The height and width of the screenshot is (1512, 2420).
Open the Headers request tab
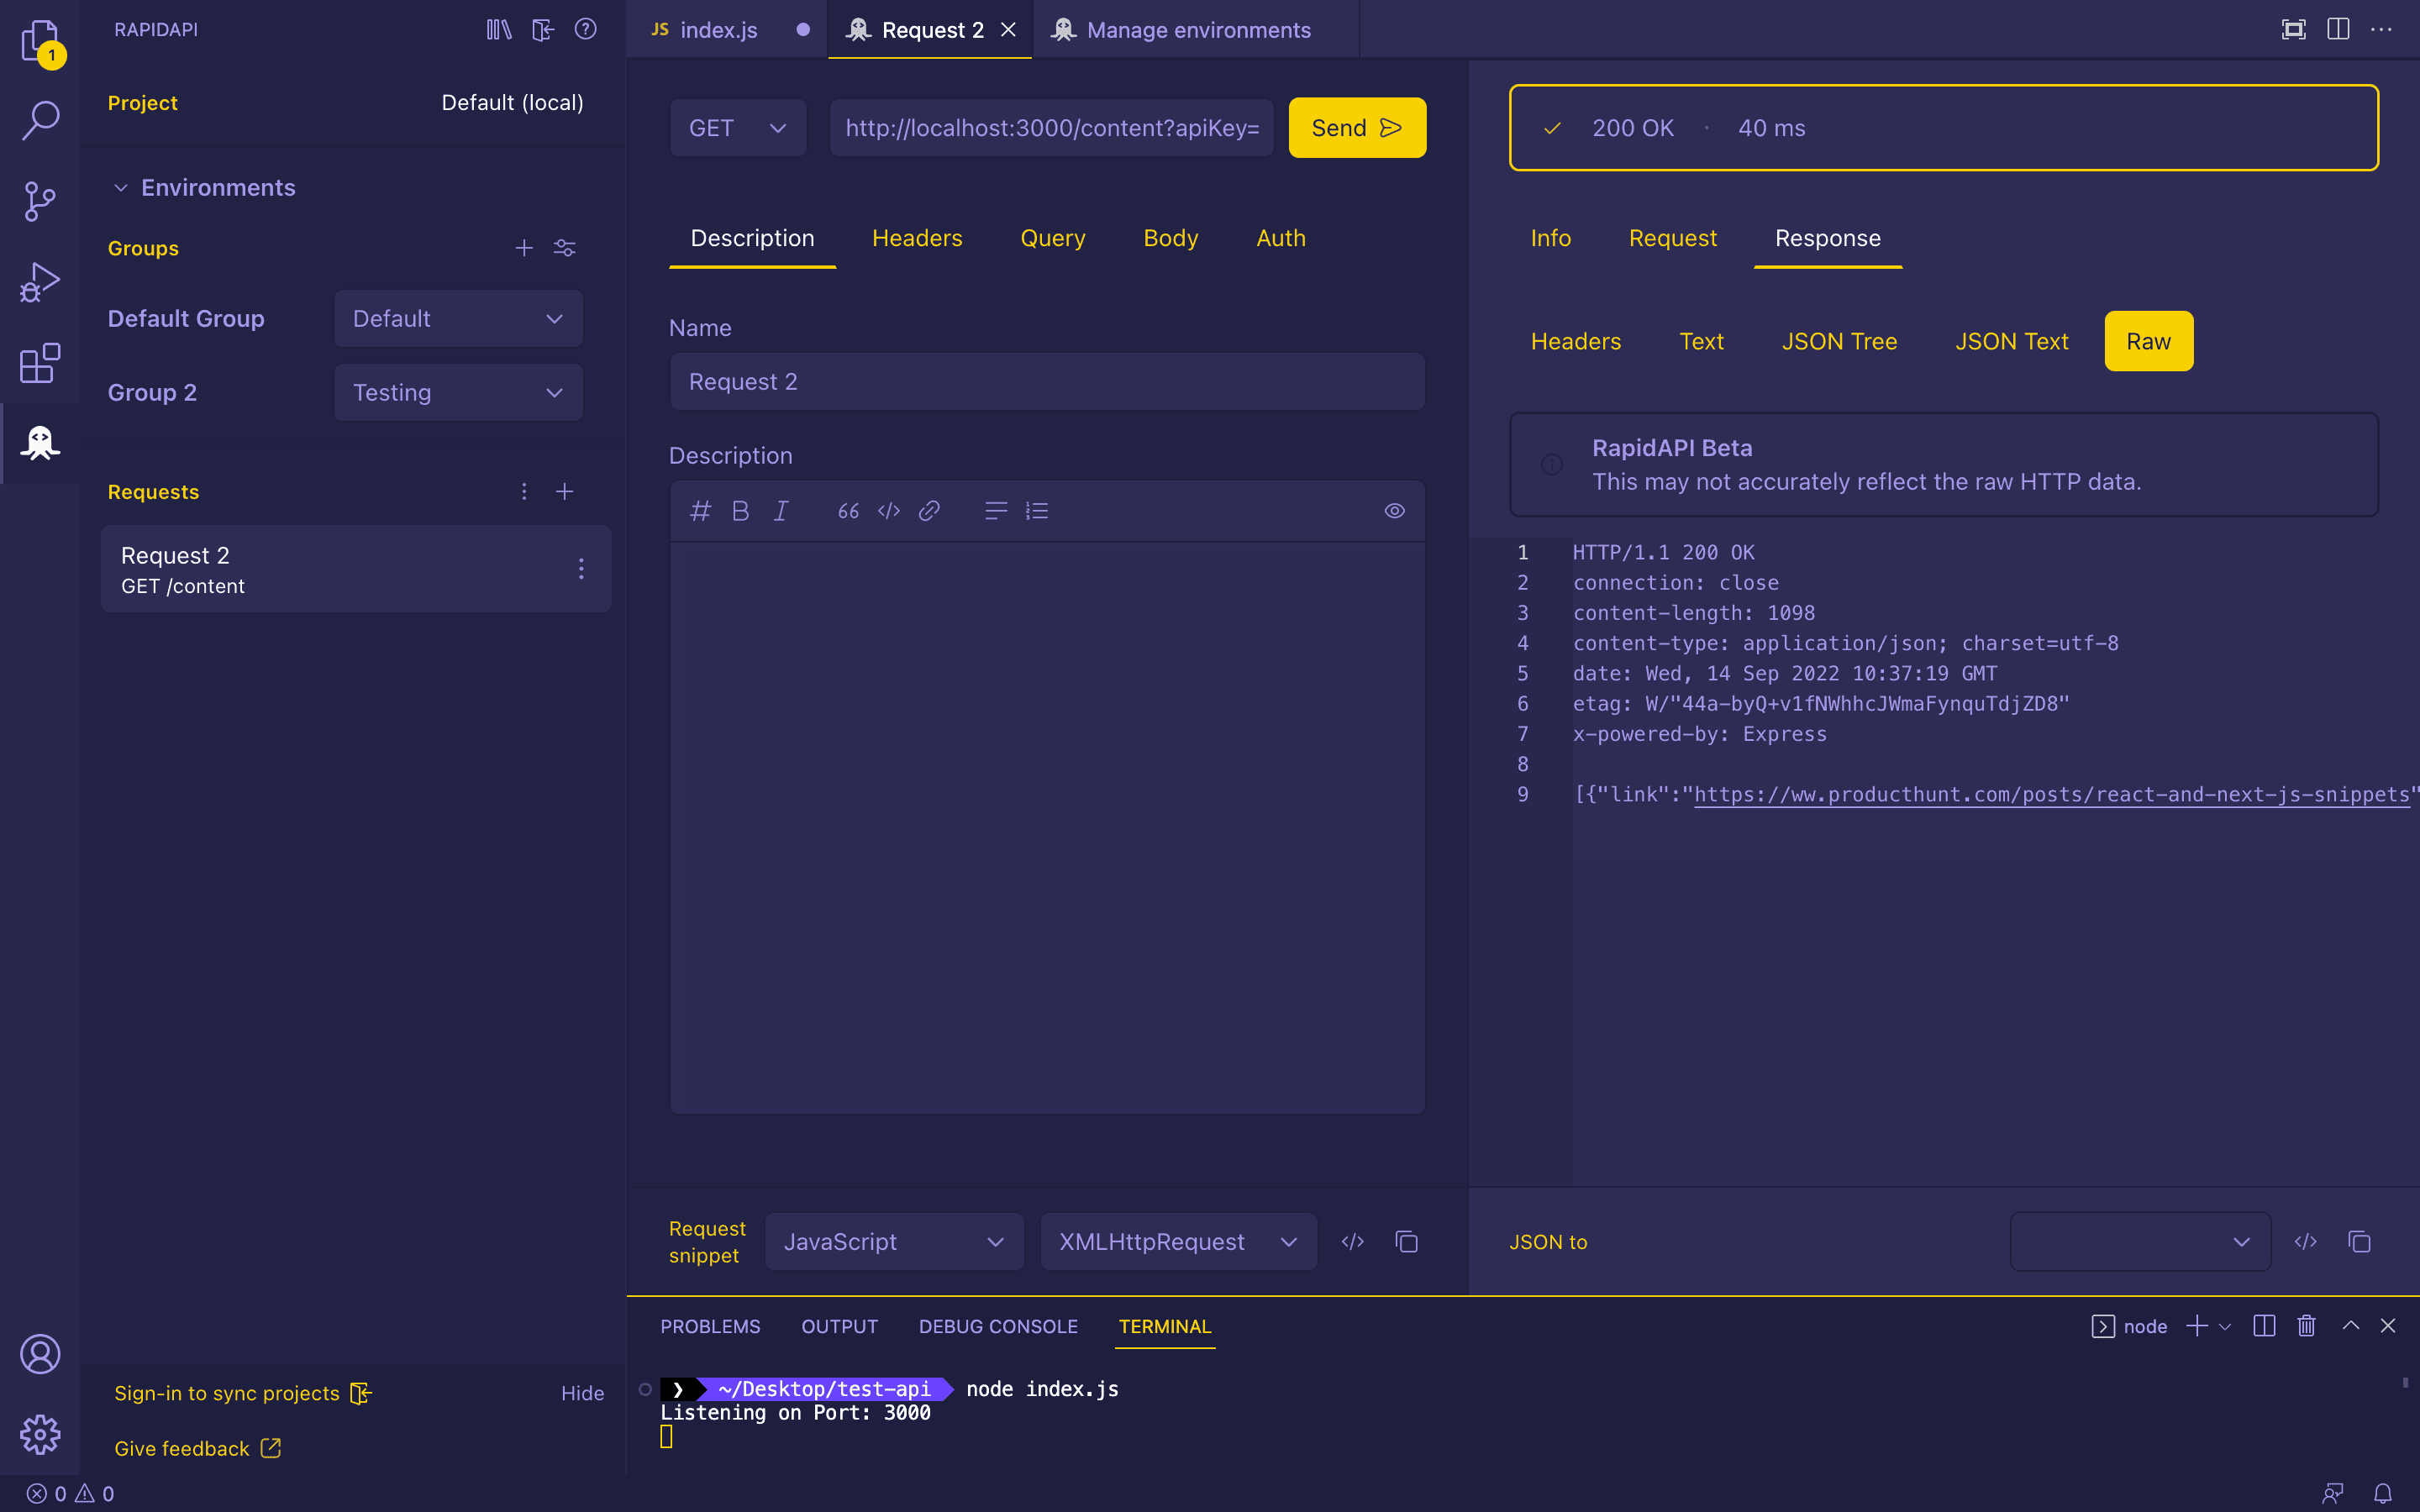click(918, 237)
